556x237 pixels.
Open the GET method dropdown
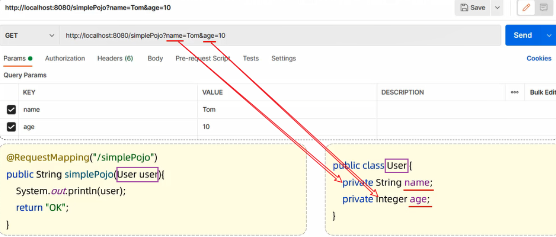point(30,35)
